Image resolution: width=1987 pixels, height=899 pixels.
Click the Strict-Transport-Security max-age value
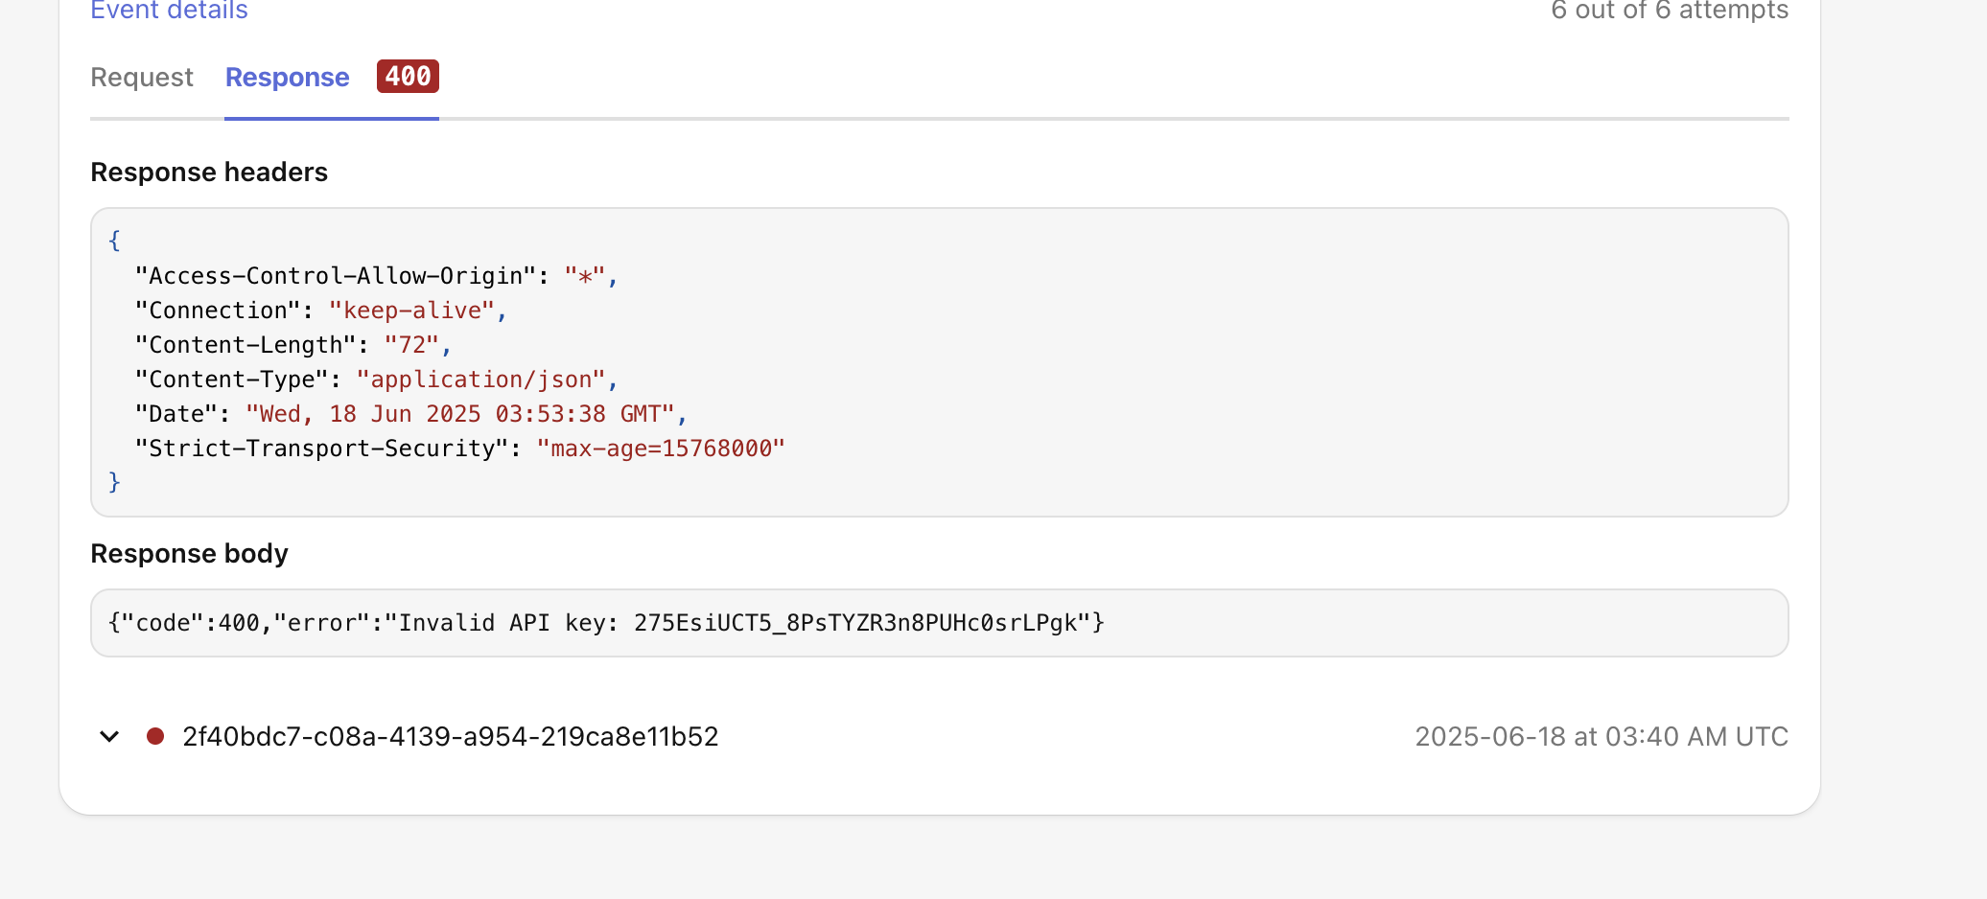point(661,449)
